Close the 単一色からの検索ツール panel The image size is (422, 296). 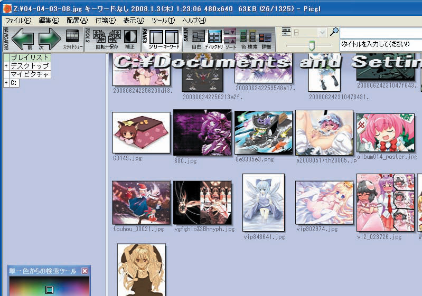click(x=85, y=271)
